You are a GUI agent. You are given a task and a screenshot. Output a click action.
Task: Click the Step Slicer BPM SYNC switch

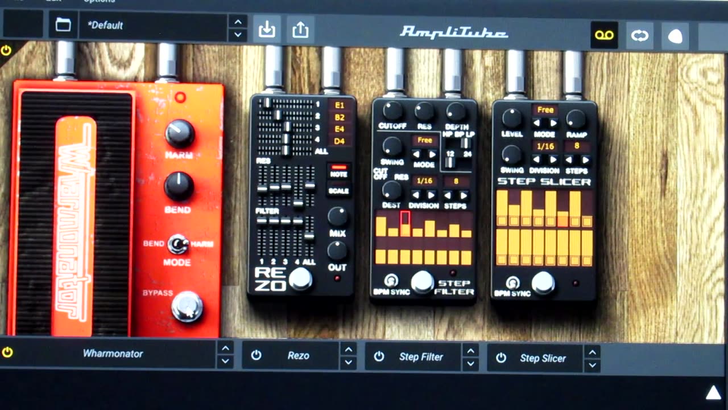click(512, 283)
